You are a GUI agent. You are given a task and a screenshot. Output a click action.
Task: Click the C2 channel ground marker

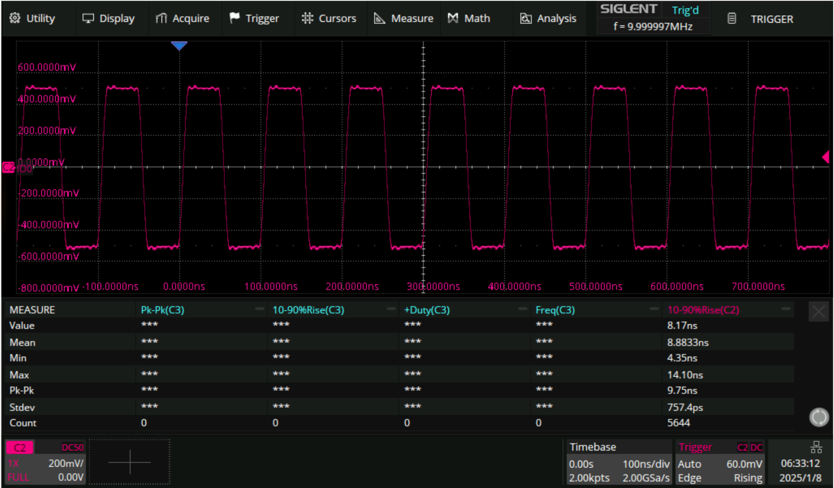point(8,167)
